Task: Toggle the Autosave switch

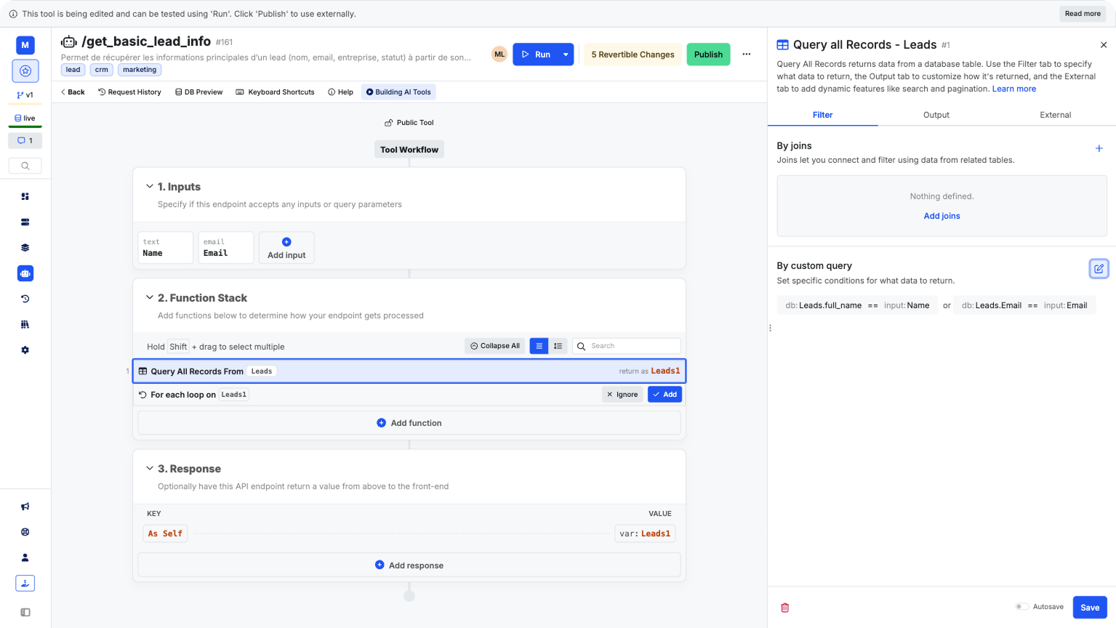Action: pyautogui.click(x=1021, y=607)
